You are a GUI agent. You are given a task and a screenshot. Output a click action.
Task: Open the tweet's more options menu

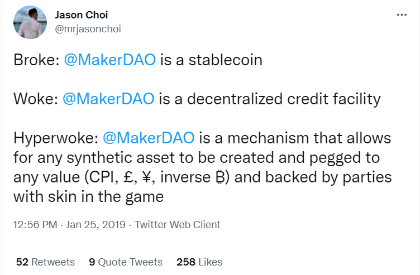[x=402, y=15]
